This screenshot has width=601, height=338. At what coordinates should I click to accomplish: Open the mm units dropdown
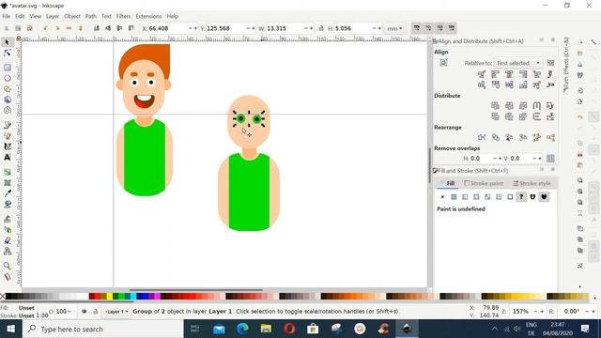[394, 28]
